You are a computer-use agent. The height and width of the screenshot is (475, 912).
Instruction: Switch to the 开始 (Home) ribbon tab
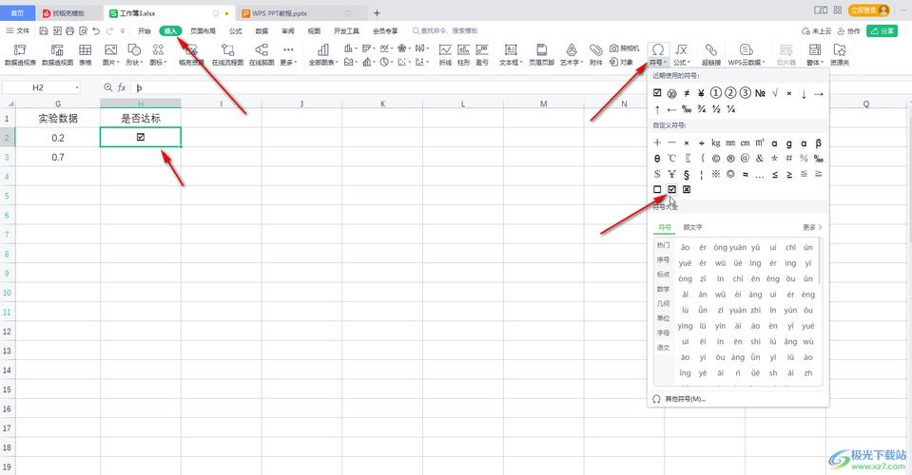tap(145, 30)
